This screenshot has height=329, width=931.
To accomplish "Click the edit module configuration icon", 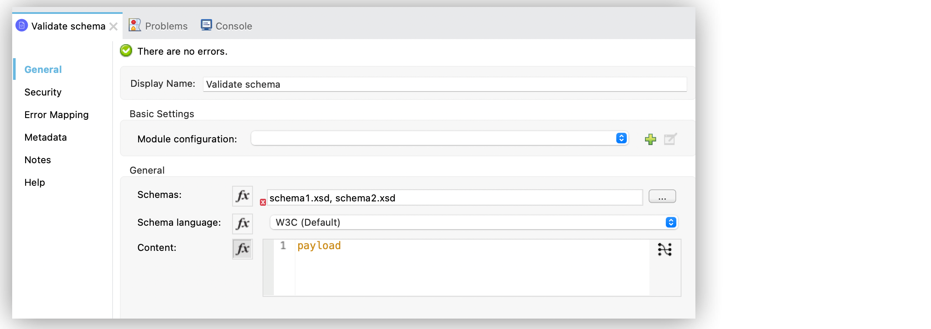I will pos(670,139).
